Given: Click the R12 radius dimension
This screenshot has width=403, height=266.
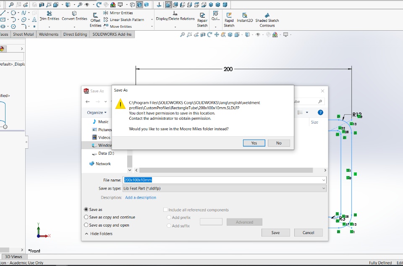Looking at the screenshot, I should pyautogui.click(x=357, y=115).
